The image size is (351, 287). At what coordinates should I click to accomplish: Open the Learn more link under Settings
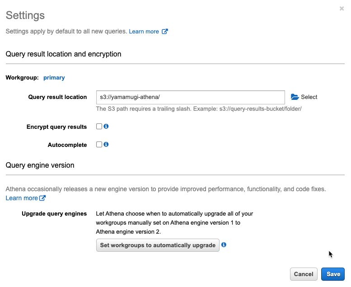(144, 31)
